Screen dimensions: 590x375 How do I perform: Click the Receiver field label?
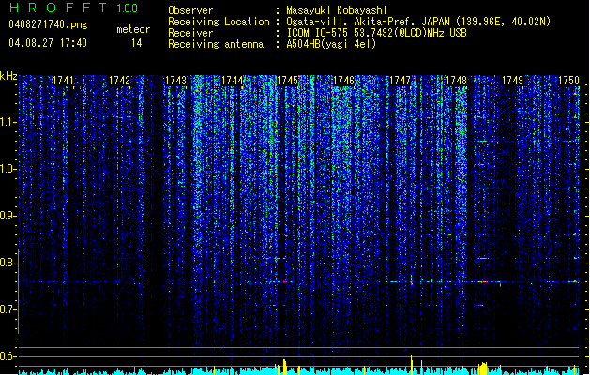click(190, 33)
